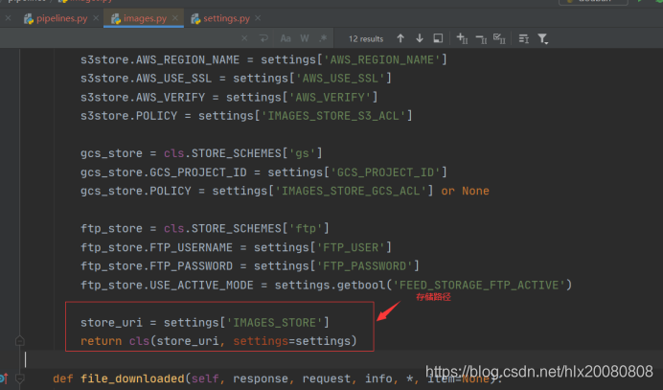Click the new line icon in search bar
This screenshot has width=663, height=390.
tap(263, 38)
